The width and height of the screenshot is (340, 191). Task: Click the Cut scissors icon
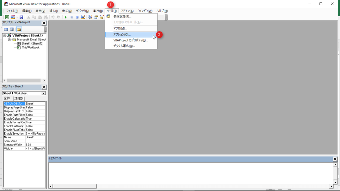coord(29,17)
